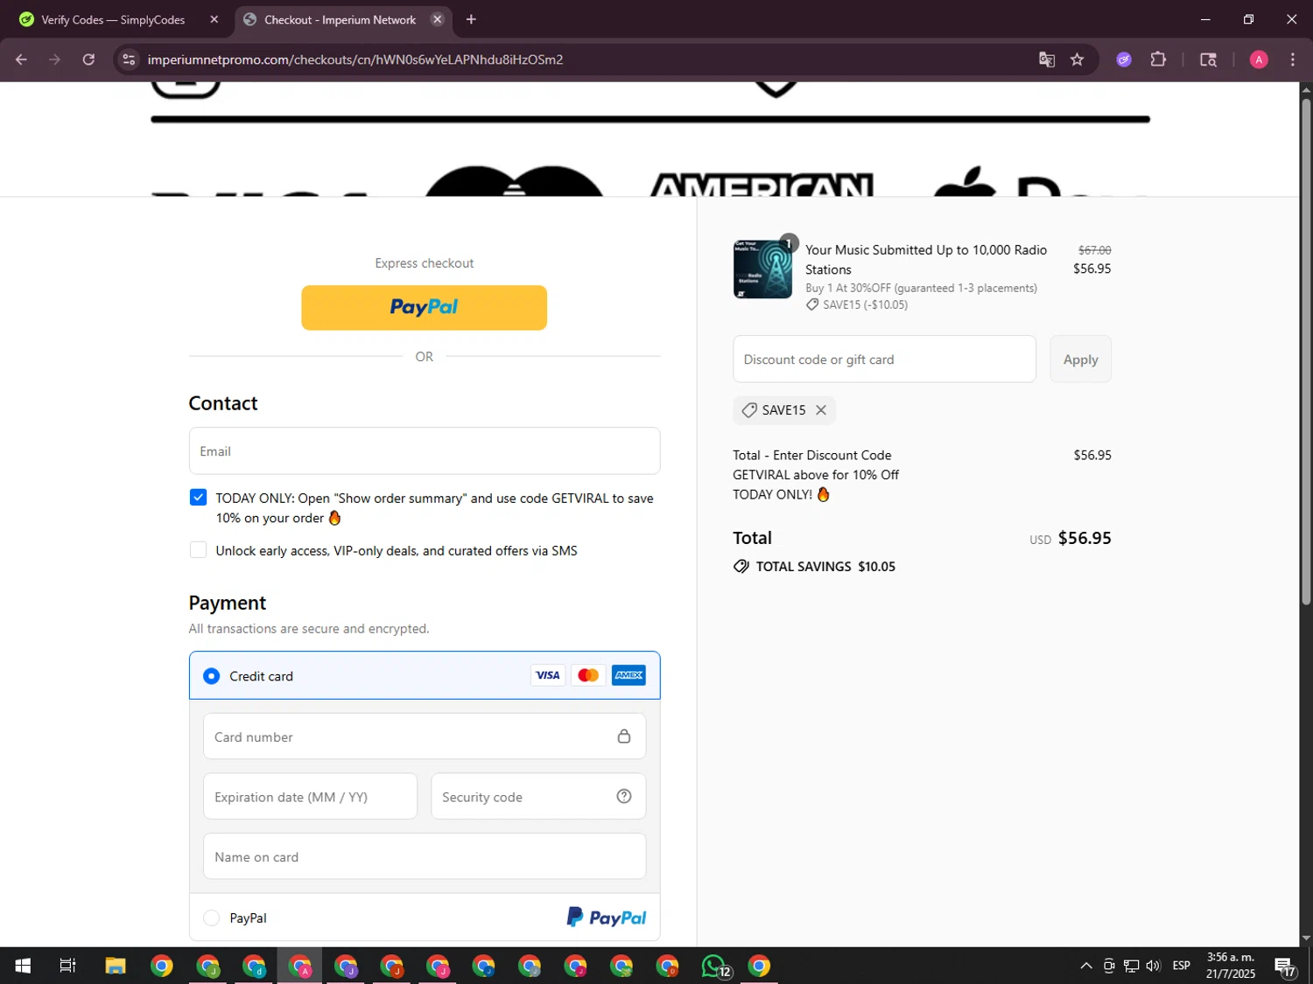Apply the discount code

(x=1080, y=359)
